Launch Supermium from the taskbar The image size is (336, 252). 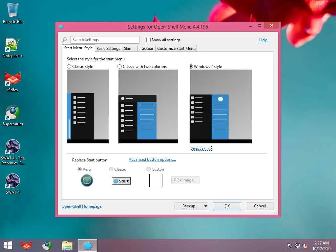[47, 245]
